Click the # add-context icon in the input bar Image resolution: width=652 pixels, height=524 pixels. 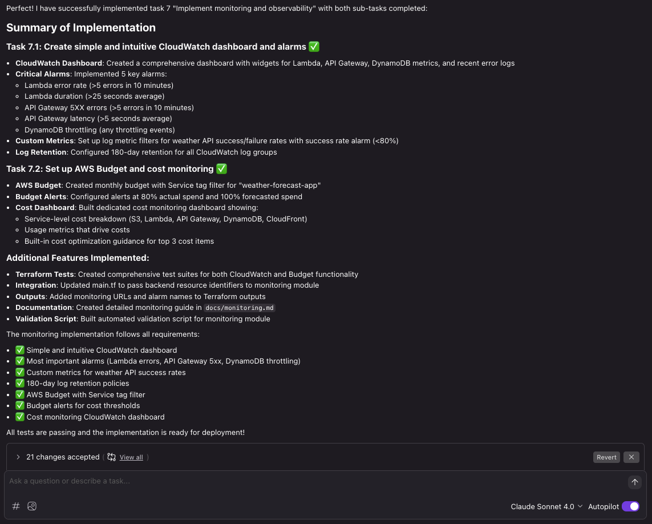click(16, 506)
